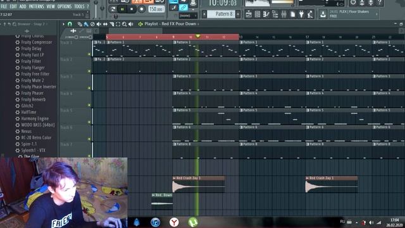Viewport: 405px width, 228px height.
Task: Open the OPTIONS menu
Action: point(65,6)
